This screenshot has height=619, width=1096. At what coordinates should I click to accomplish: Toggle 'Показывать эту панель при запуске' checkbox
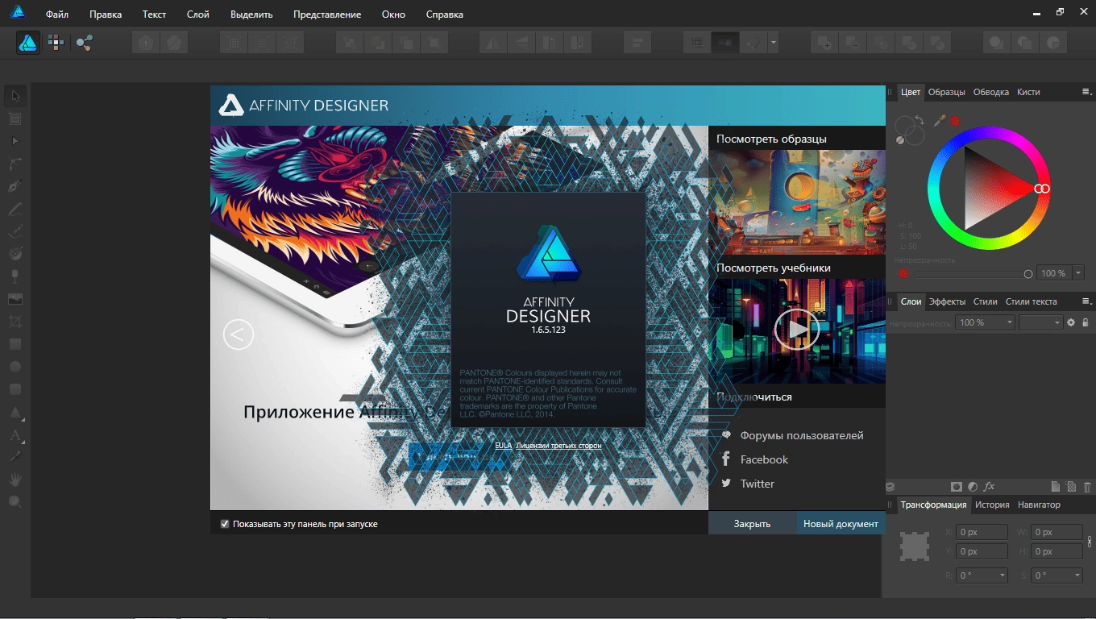click(x=225, y=524)
